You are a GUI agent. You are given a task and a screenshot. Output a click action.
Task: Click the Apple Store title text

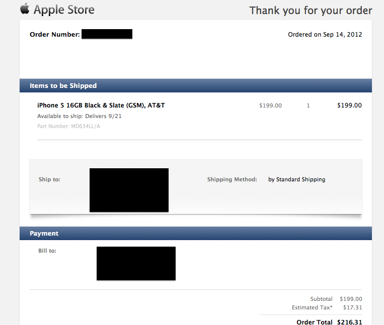(64, 10)
